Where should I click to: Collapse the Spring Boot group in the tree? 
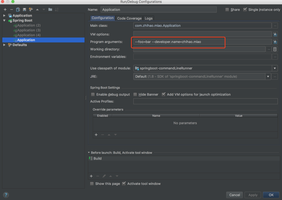[4, 20]
